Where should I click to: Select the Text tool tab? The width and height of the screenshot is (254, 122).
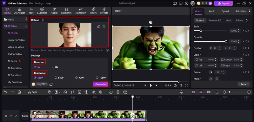pos(31,11)
